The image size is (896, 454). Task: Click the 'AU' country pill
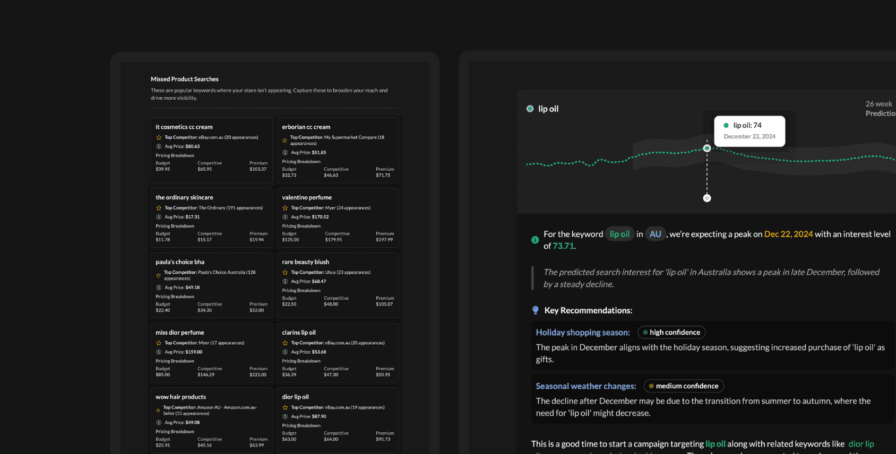(x=656, y=234)
